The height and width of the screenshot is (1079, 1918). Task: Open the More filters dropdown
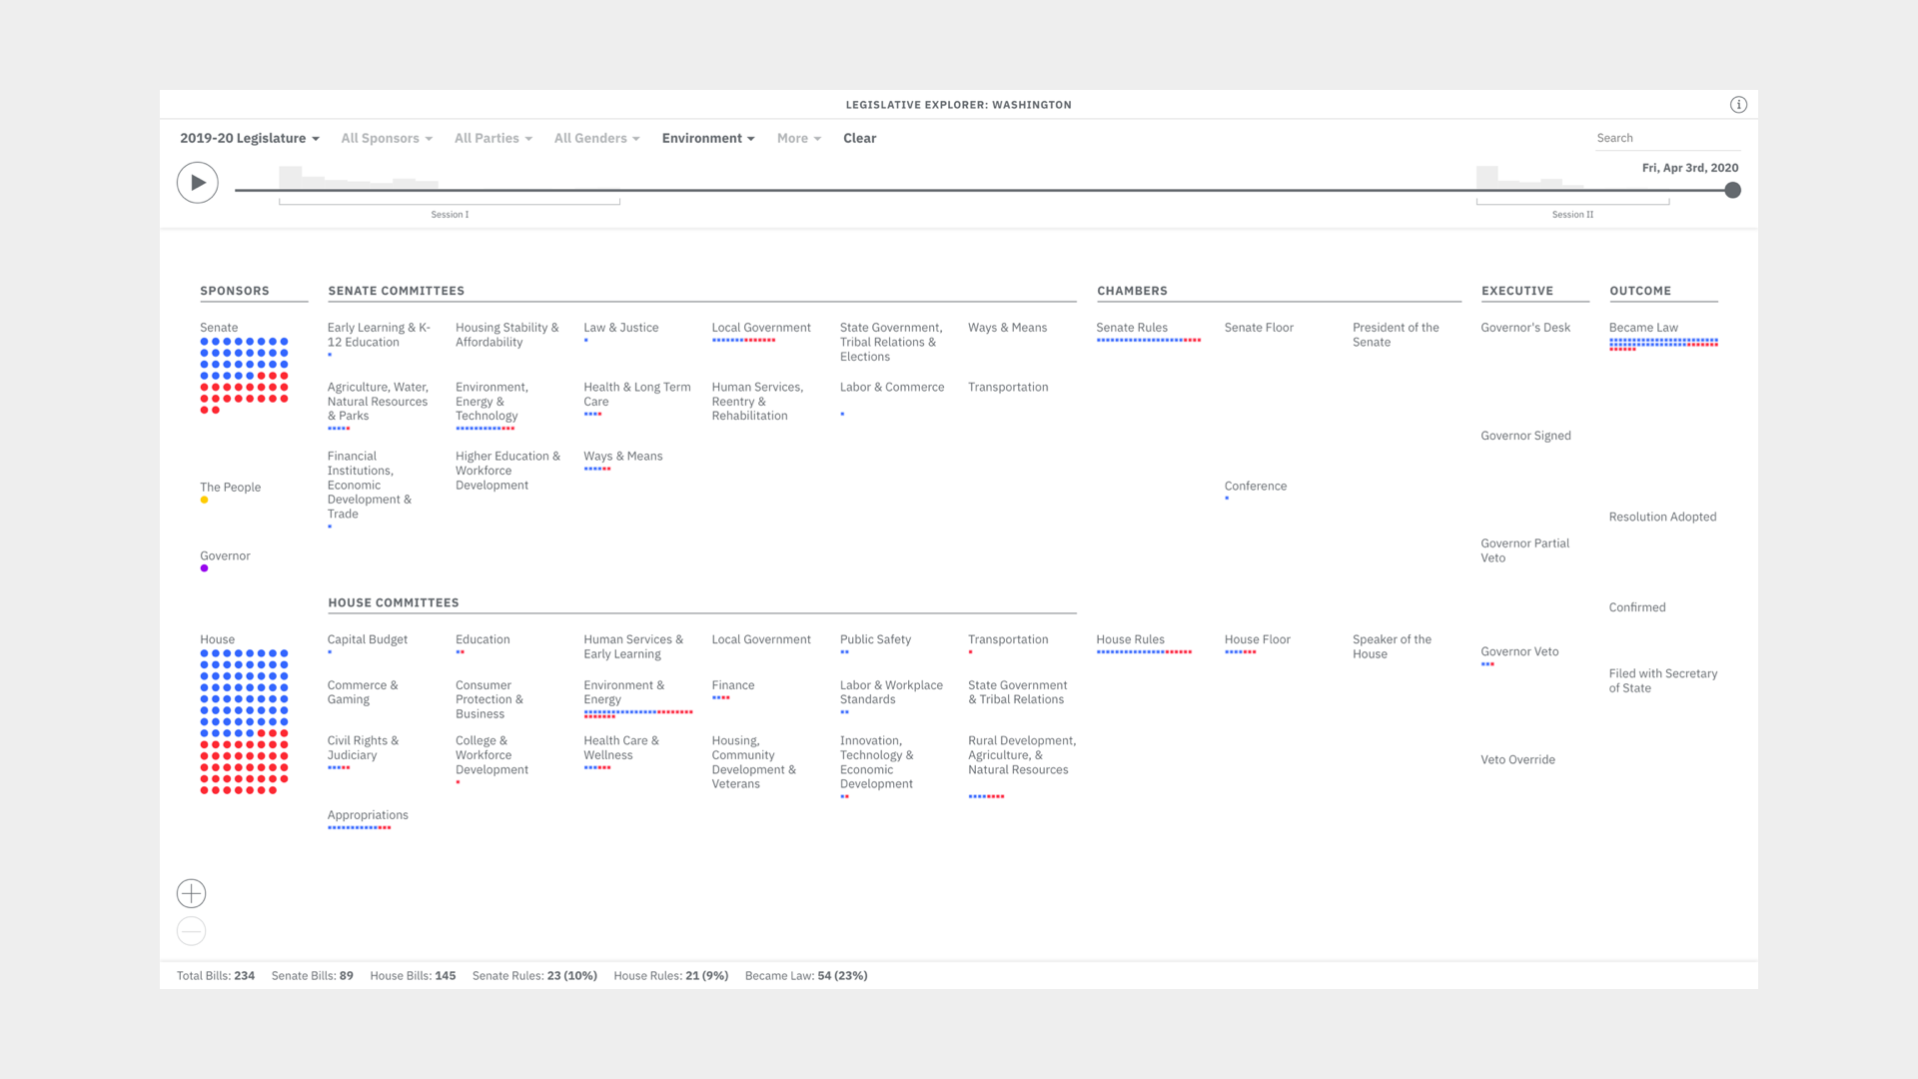799,138
